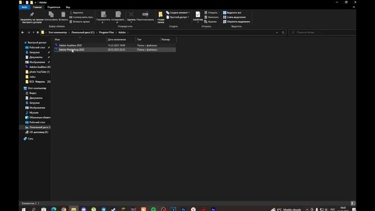The width and height of the screenshot is (375, 211).
Task: Click Invert selection in the ribbon
Action: coord(236,22)
